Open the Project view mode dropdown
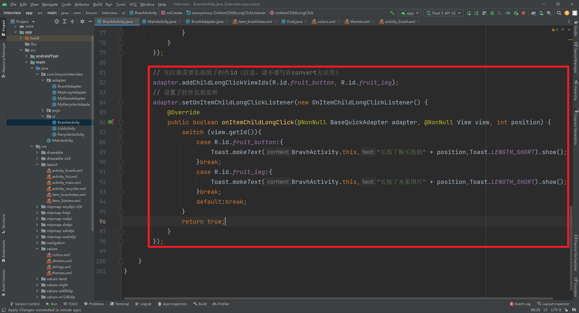The width and height of the screenshot is (579, 313). [23, 21]
